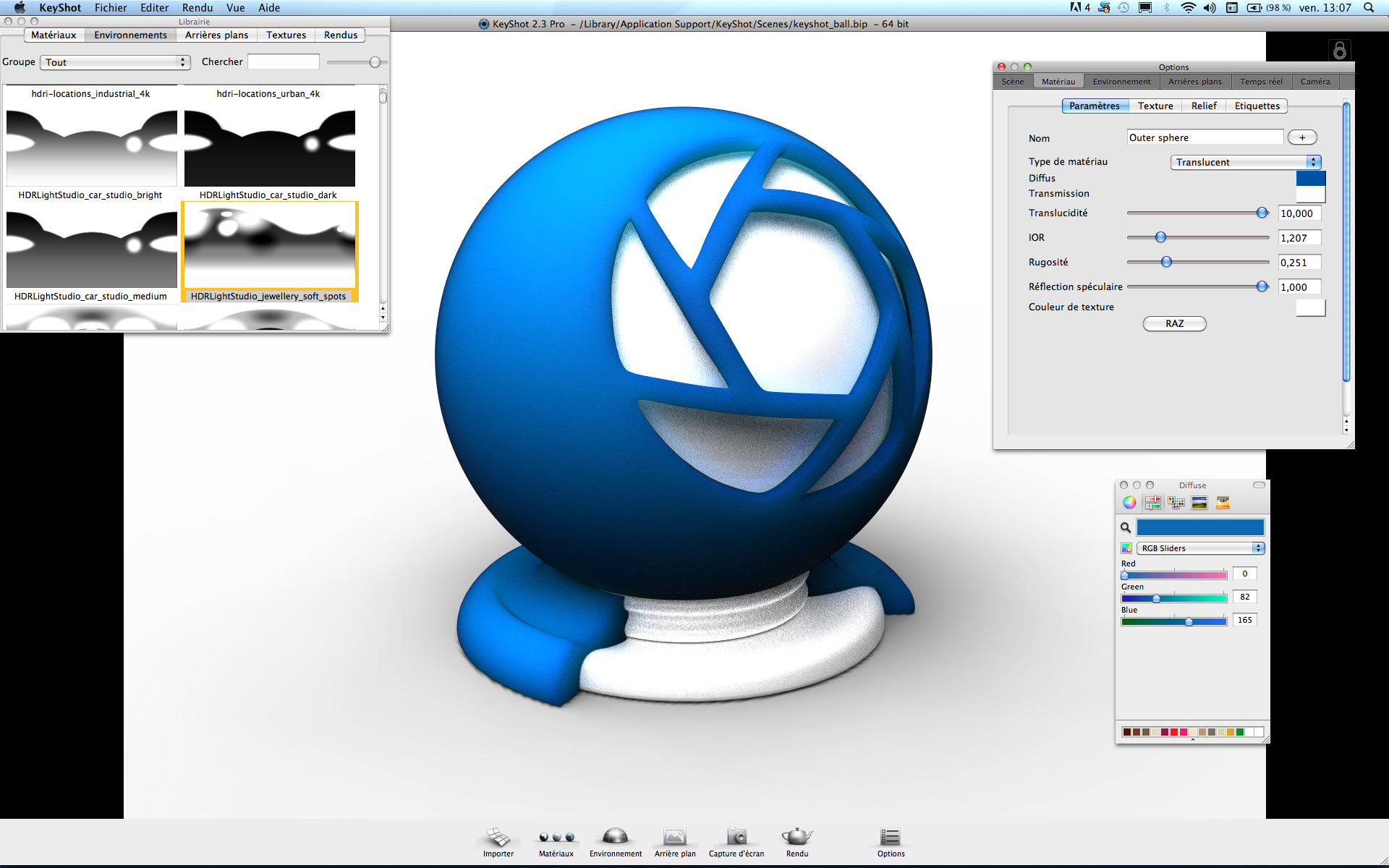This screenshot has height=868, width=1389.
Task: Toggle the lock icon at top right
Action: 1340,51
